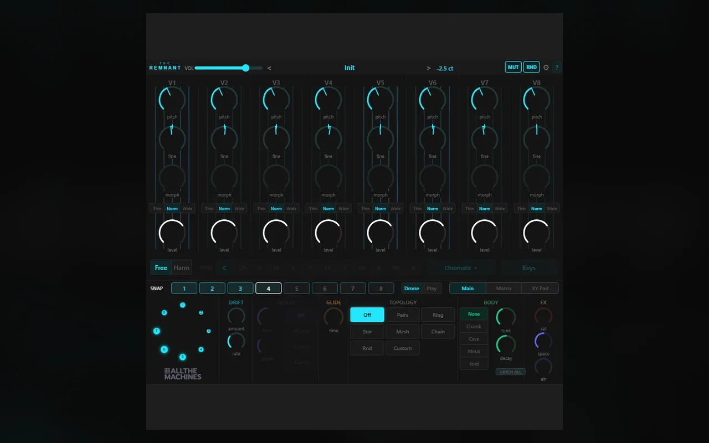Pick the Custom topology button
This screenshot has height=443, width=709.
click(403, 348)
